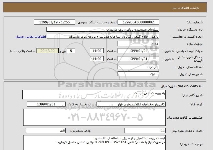Click the empty goods specifications text area
The image size is (213, 150).
tap(94, 117)
